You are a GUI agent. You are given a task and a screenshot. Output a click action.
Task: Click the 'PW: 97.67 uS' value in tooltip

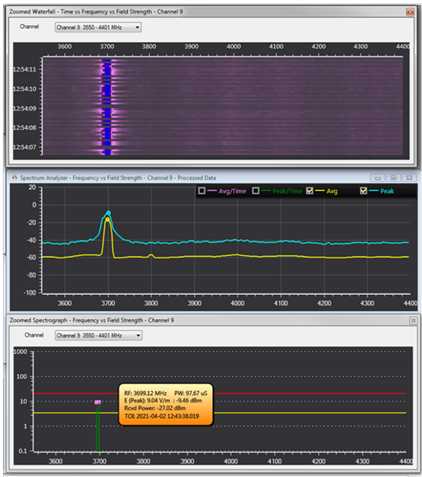(191, 393)
